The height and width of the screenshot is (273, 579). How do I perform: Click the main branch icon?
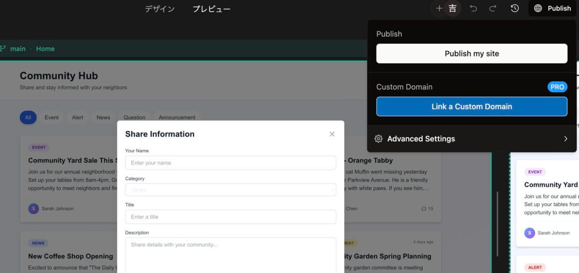pos(3,49)
